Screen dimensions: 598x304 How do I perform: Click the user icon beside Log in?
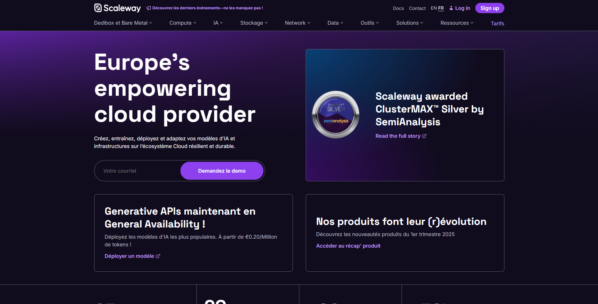pos(451,8)
